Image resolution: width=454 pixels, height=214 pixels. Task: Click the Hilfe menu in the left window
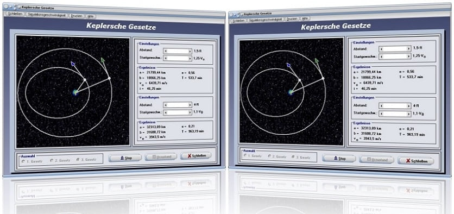click(90, 16)
